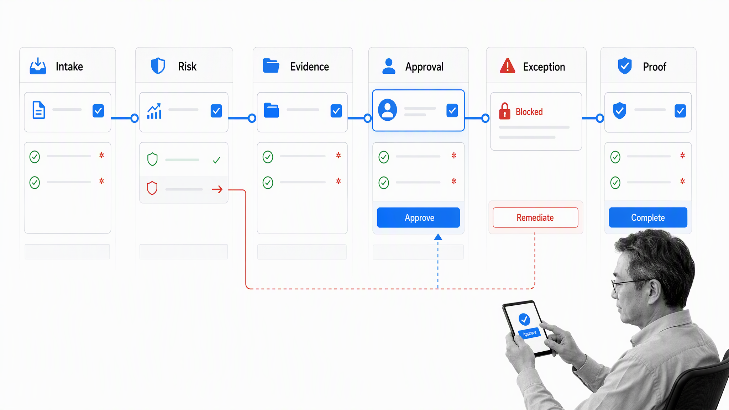
Task: Click the Approval person header icon
Action: click(389, 66)
